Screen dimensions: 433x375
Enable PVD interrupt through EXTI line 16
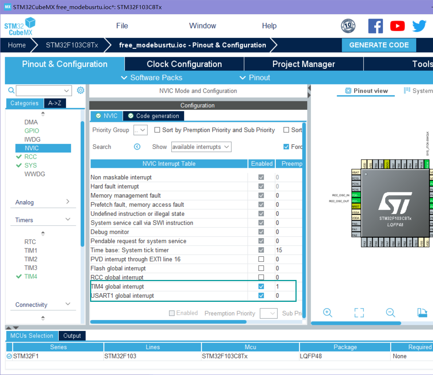tap(261, 259)
